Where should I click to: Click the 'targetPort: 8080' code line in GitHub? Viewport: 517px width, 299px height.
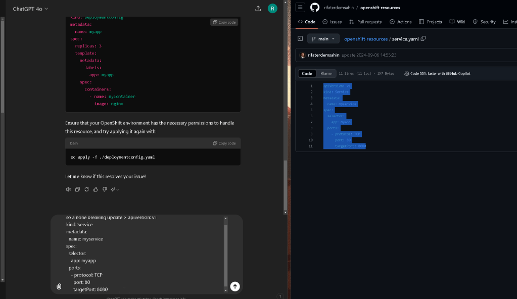[x=350, y=146]
